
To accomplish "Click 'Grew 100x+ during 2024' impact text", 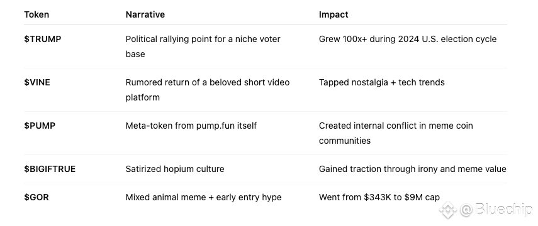I will (408, 39).
